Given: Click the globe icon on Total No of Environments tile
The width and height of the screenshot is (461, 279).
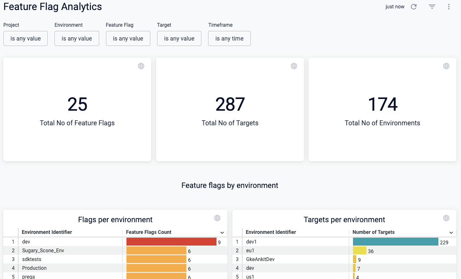Looking at the screenshot, I should coord(446,66).
